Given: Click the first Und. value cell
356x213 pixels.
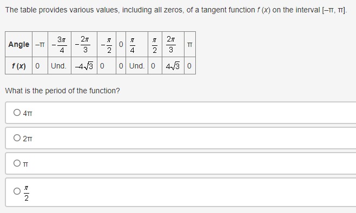Looking at the screenshot, I should tap(60, 66).
